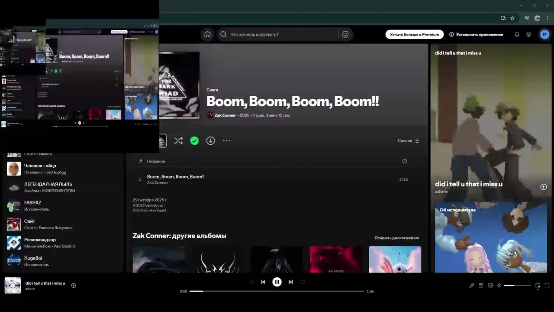Skip to next track
Screen dimensions: 554x312
click(291, 282)
